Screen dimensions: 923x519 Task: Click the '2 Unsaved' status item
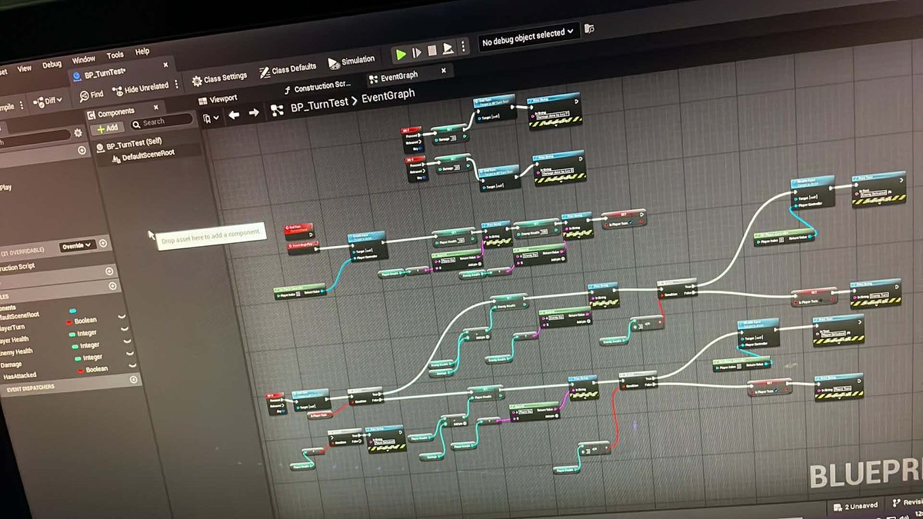pos(857,507)
